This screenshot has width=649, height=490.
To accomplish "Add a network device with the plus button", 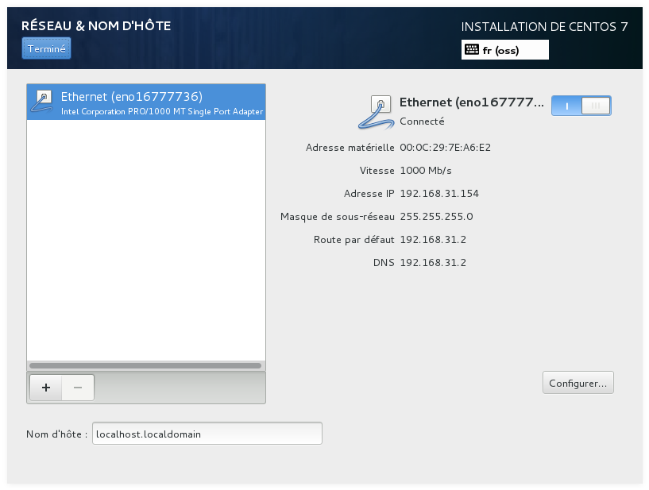I will (x=46, y=388).
